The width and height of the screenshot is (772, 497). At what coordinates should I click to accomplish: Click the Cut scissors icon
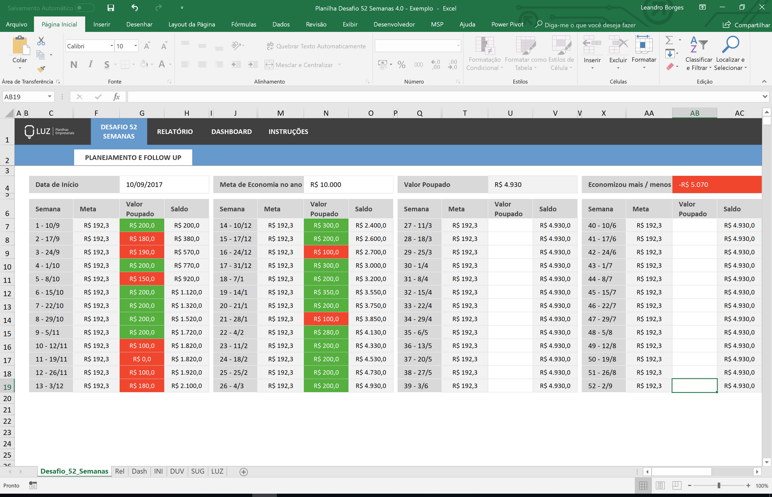click(x=41, y=41)
